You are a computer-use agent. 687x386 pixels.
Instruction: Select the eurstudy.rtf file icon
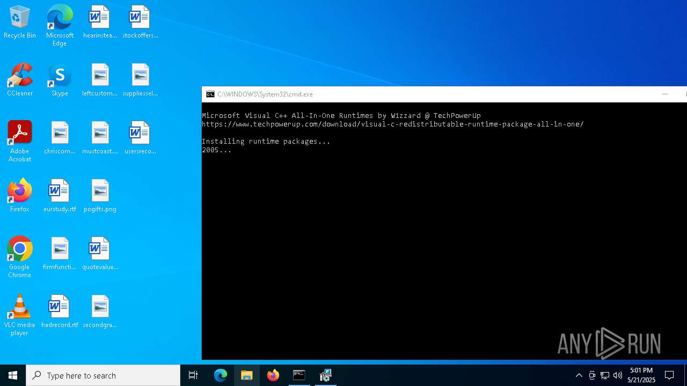point(60,196)
